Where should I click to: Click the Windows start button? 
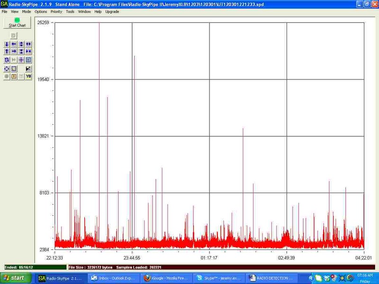[15, 278]
